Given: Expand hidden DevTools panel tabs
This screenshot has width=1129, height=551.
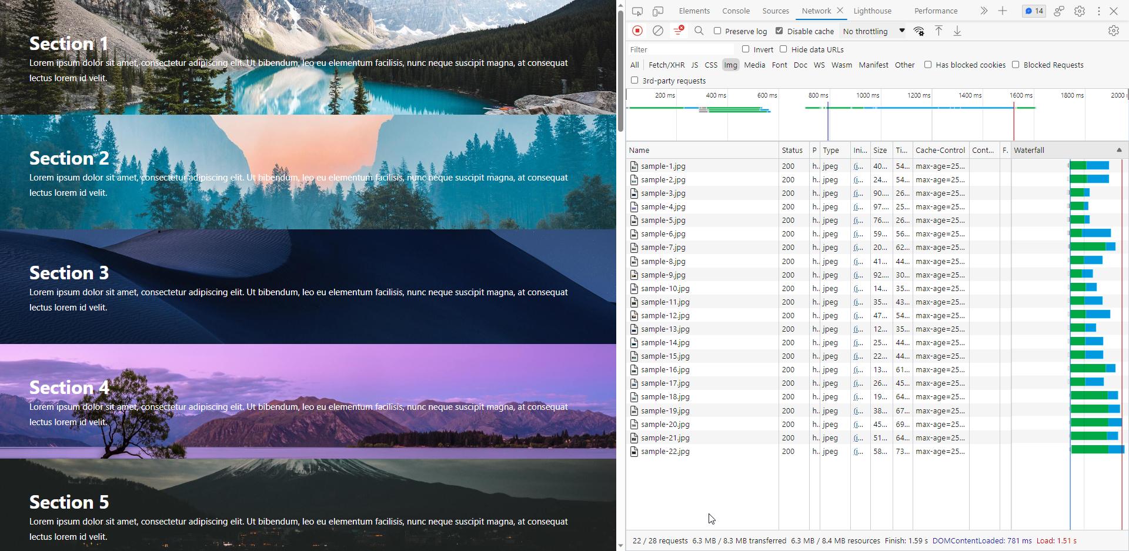Looking at the screenshot, I should click(983, 11).
